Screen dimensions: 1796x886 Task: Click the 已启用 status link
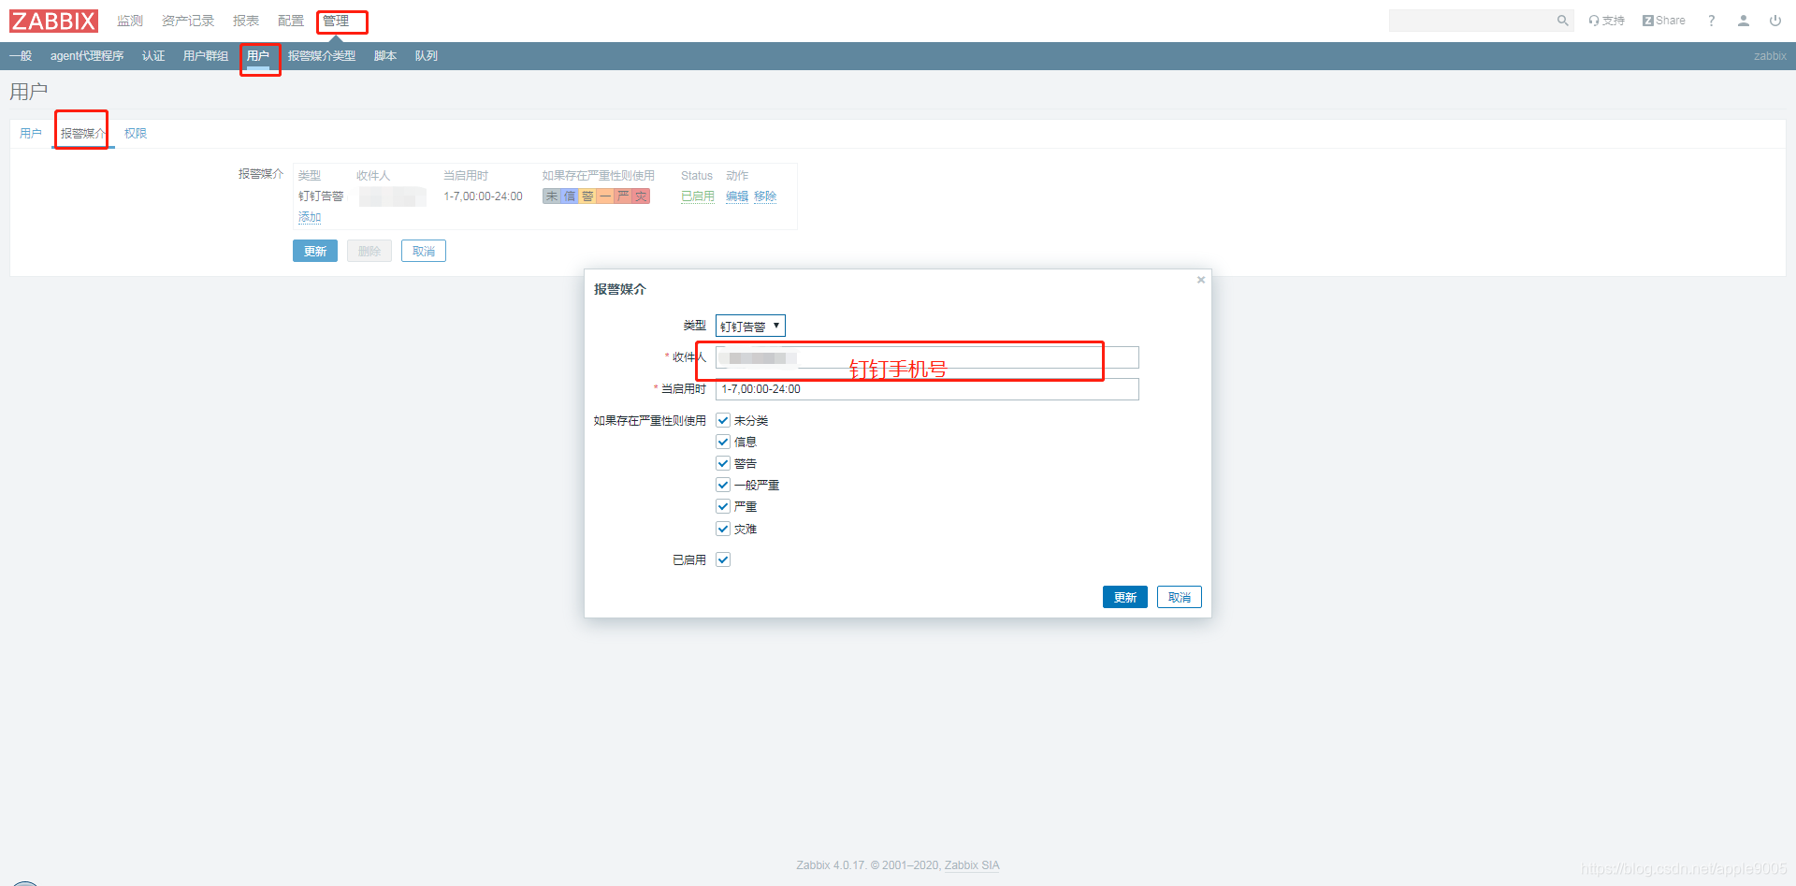point(698,196)
